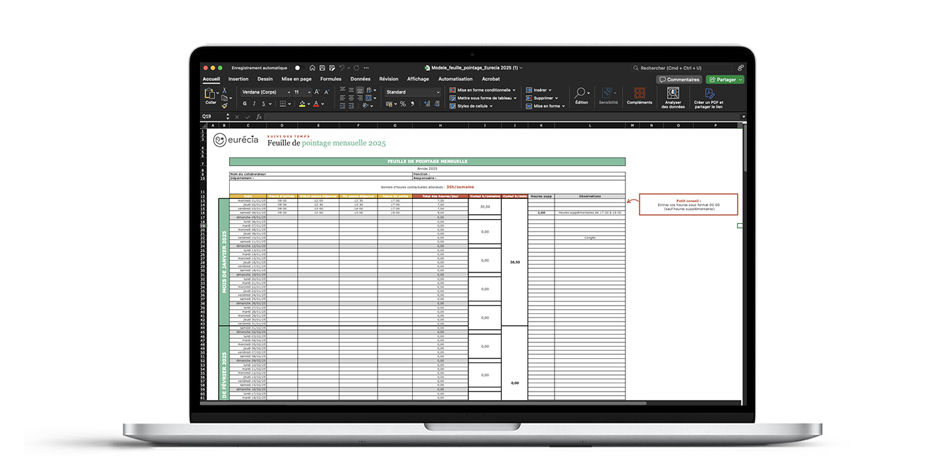Toggle Bold (G) formatting

click(x=244, y=104)
